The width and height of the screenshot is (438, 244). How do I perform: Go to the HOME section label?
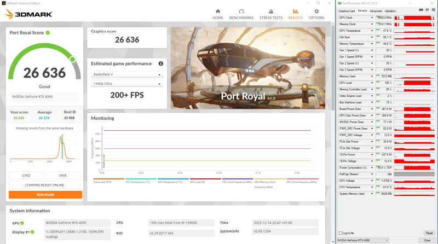point(218,18)
